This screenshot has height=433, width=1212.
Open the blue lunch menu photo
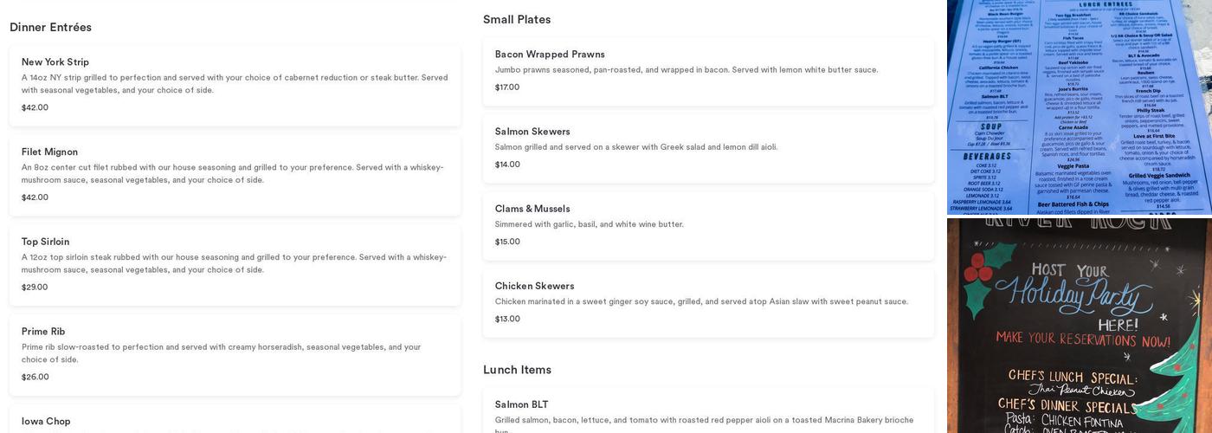coord(1079,107)
